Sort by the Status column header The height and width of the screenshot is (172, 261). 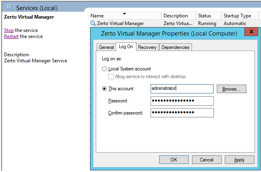(x=208, y=16)
